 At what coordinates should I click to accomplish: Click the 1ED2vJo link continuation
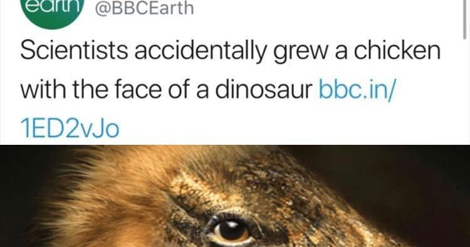70,129
